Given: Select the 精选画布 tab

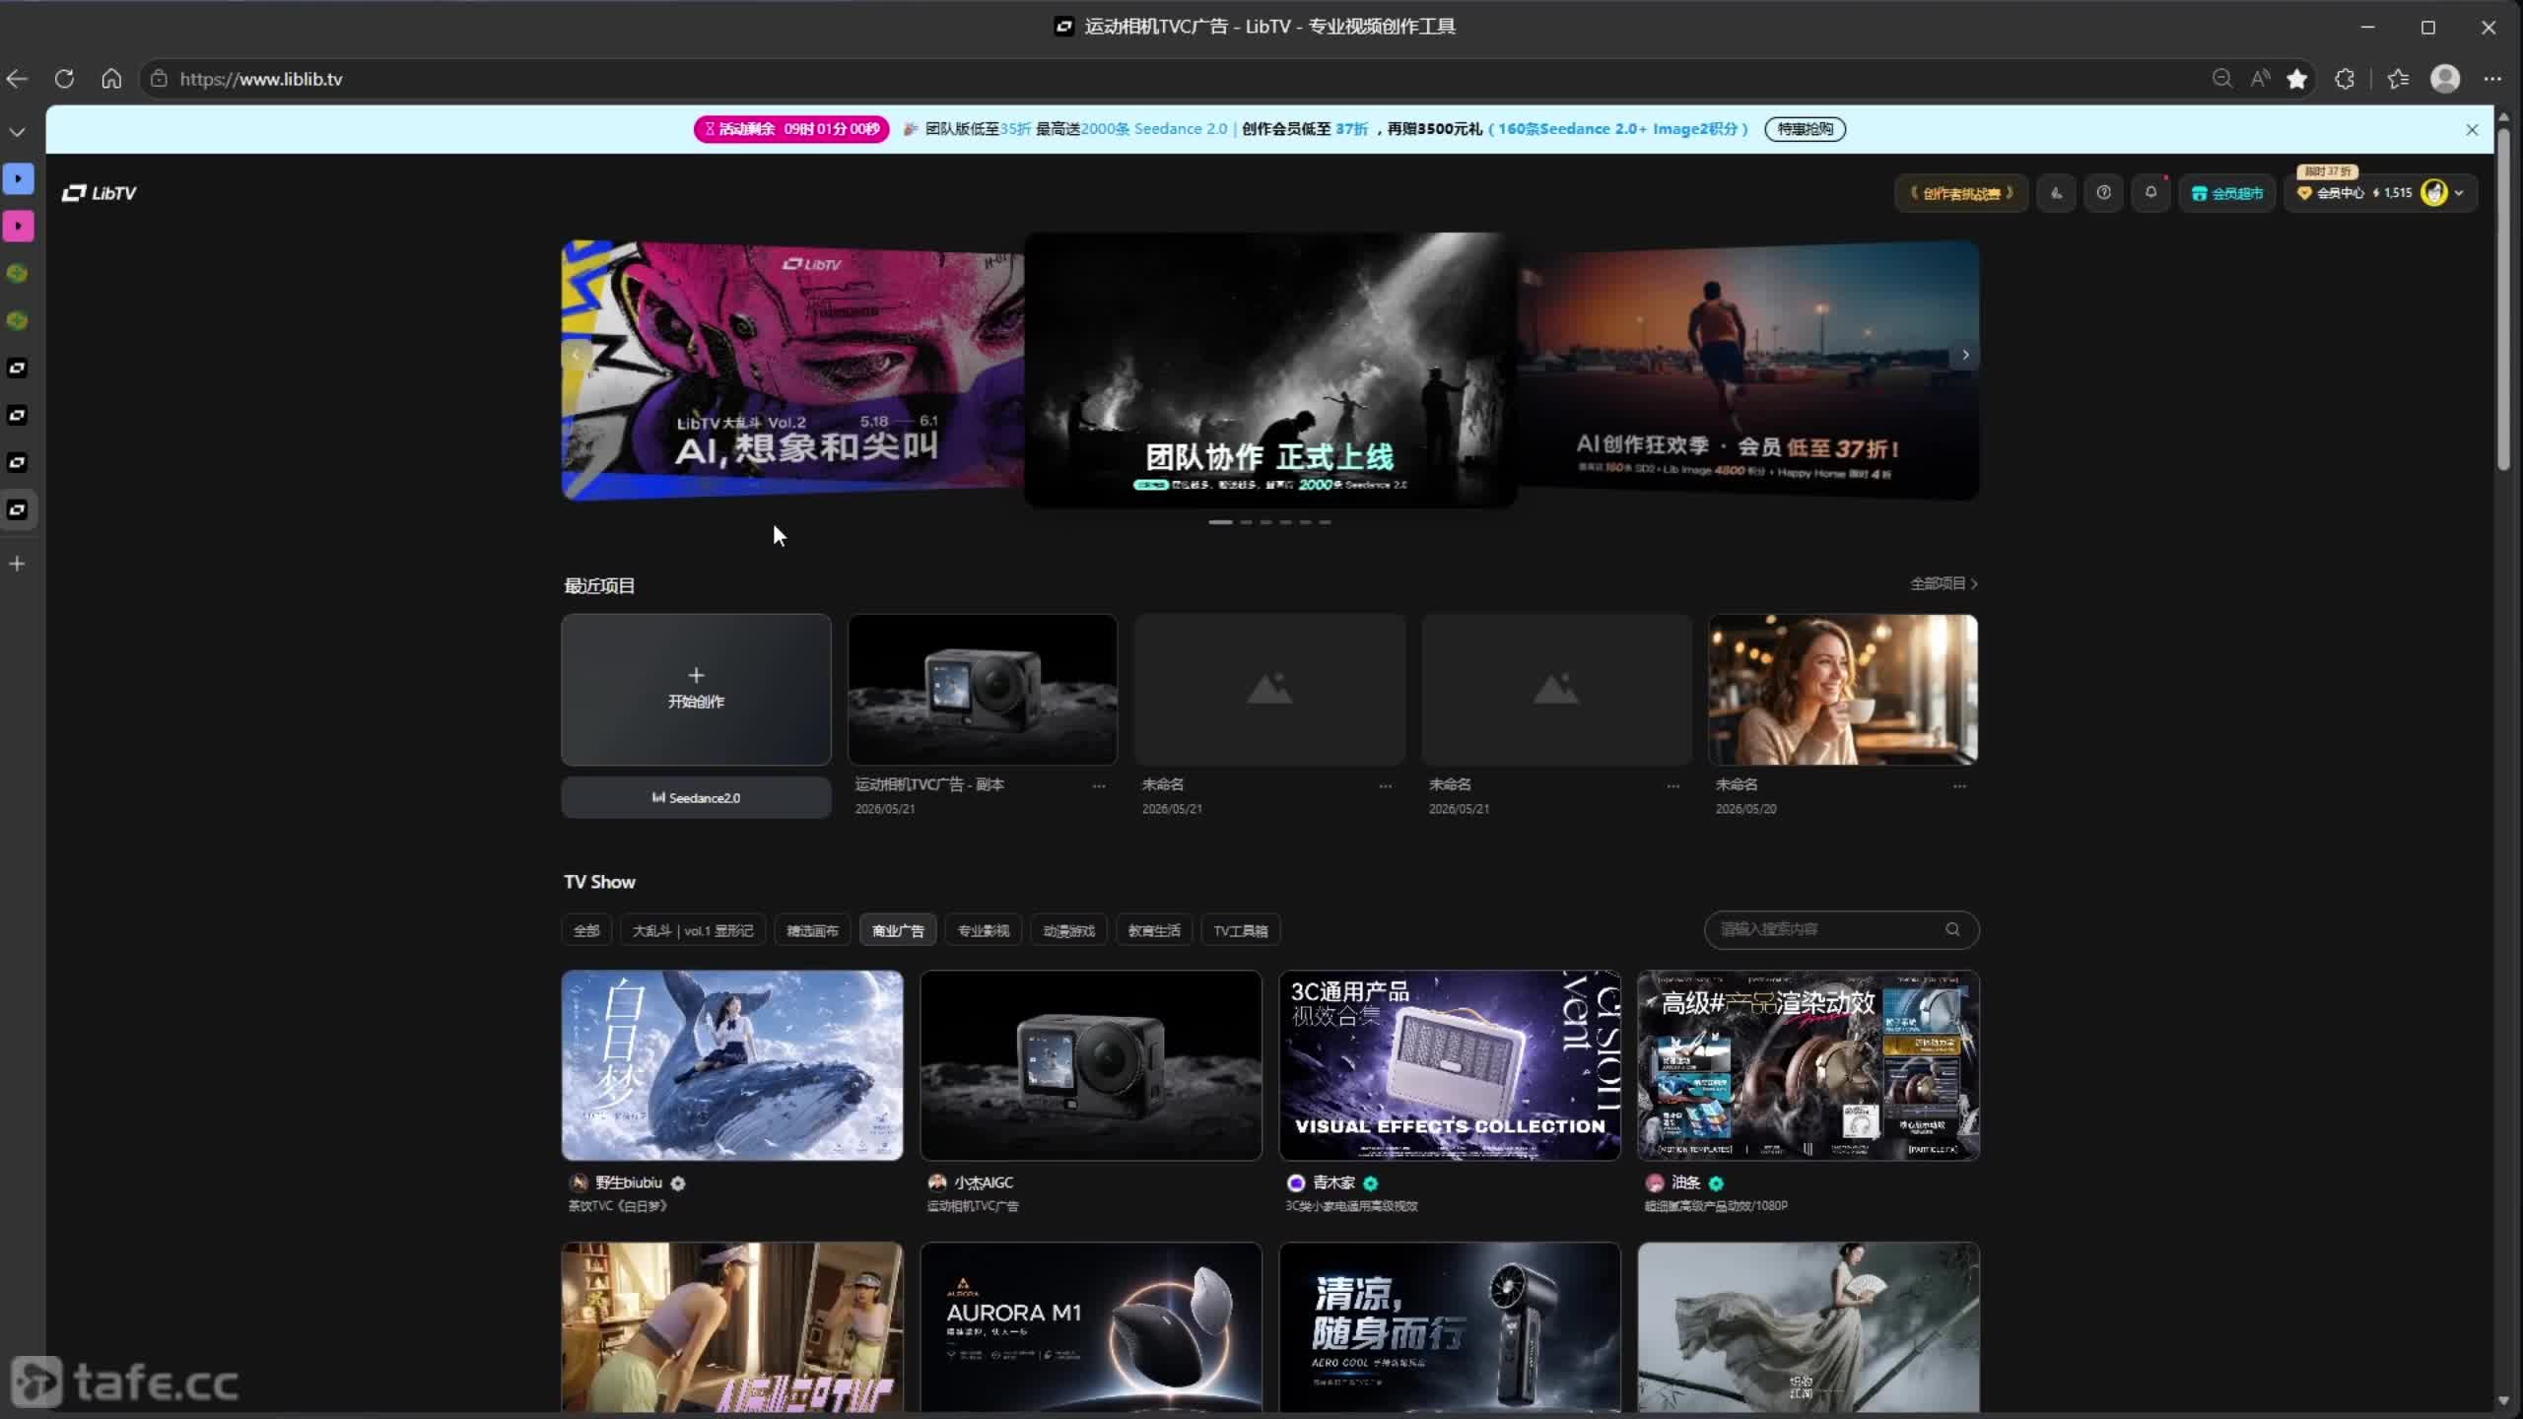Looking at the screenshot, I should click(x=812, y=930).
